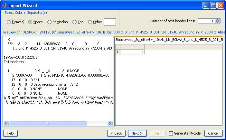Increase number of text header lines
Screen dimensions: 226x140
pyautogui.click(x=218, y=20)
